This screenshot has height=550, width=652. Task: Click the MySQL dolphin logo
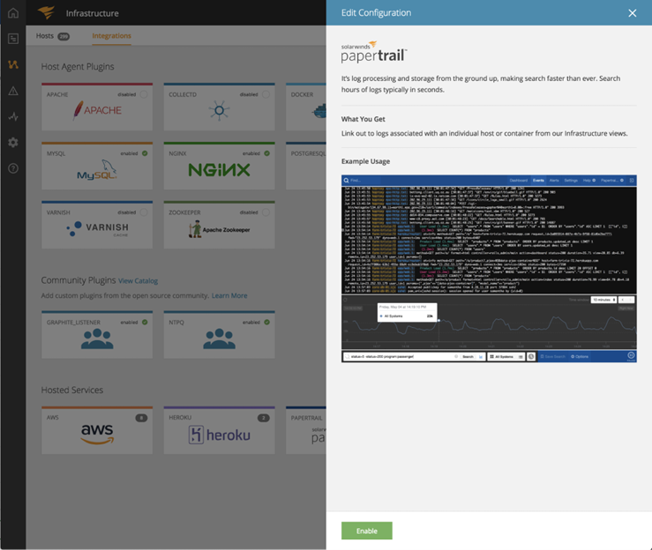tap(97, 170)
